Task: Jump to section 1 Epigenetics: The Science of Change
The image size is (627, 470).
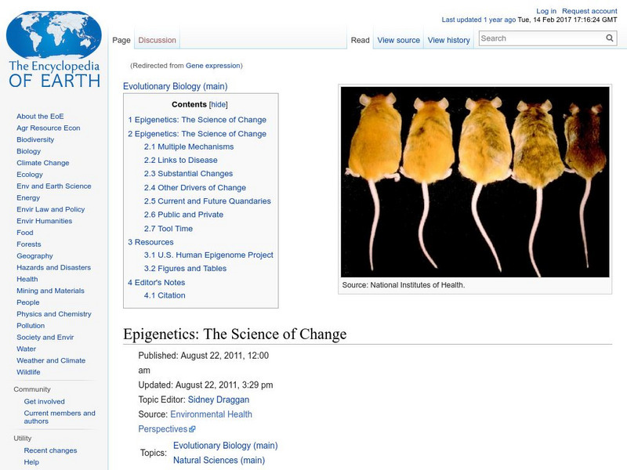Action: pos(198,120)
